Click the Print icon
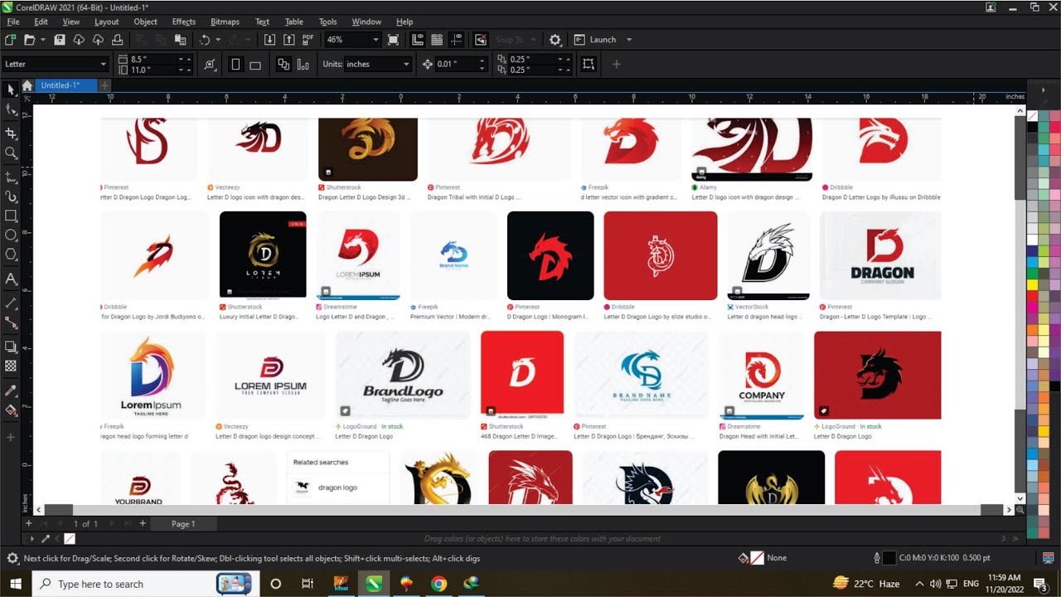This screenshot has height=597, width=1061. click(118, 40)
